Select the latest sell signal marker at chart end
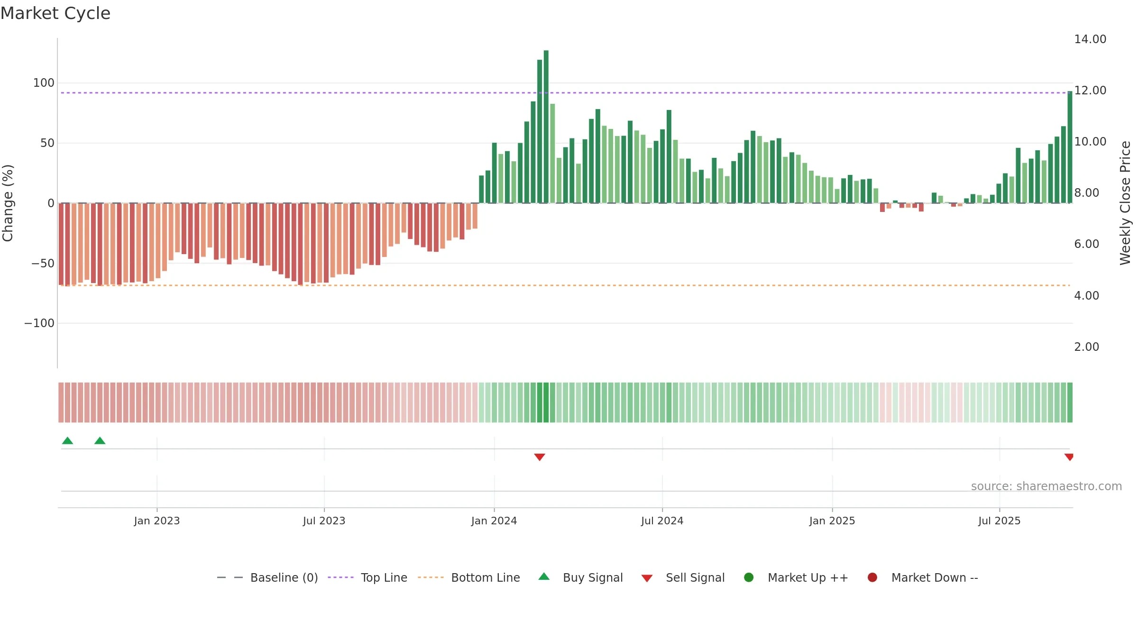Screen dimensions: 1138x640 tap(1069, 457)
